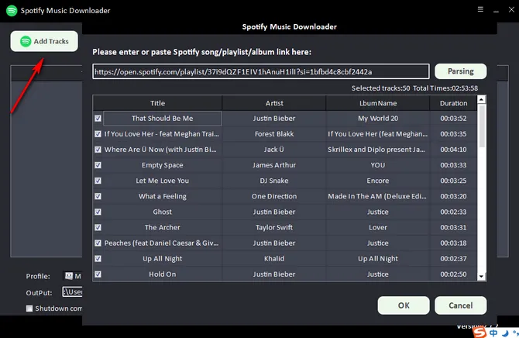The height and width of the screenshot is (338, 519).
Task: Select the 'That Should Be Me' title cell
Action: click(162, 119)
